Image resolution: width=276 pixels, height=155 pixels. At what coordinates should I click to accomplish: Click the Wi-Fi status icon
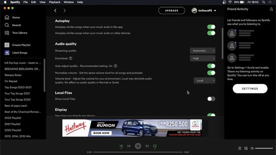click(230, 2)
